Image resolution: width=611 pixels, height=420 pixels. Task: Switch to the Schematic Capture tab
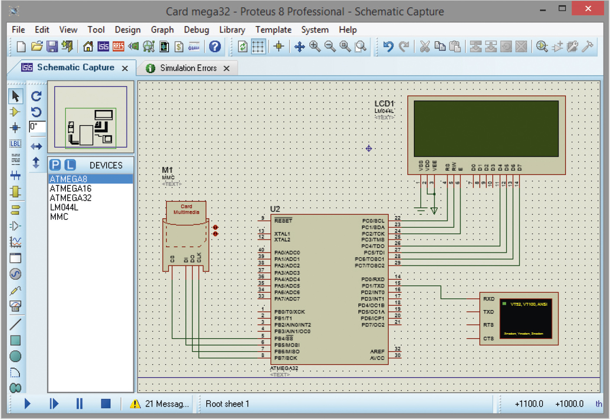pos(75,67)
